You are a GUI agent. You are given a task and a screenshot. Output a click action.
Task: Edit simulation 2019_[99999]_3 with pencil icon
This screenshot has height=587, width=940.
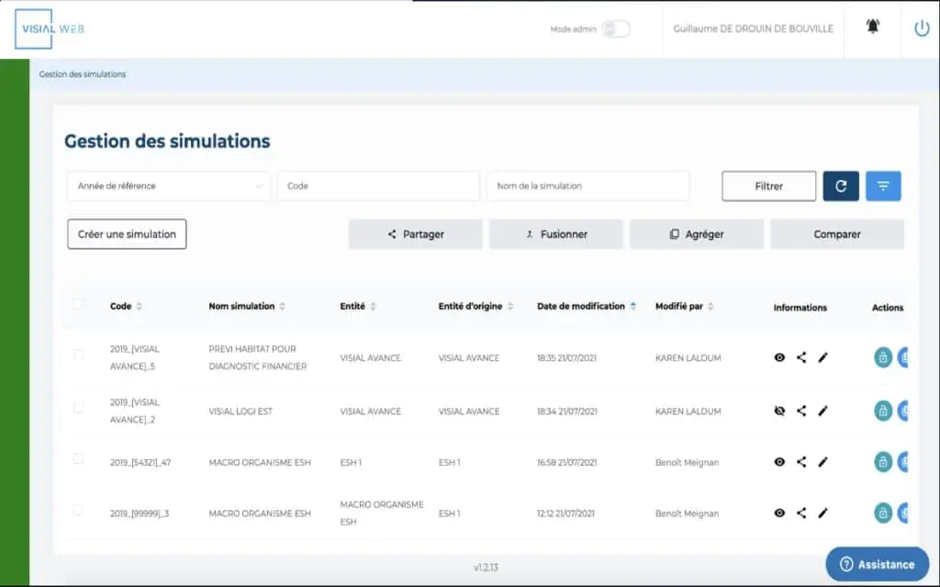[x=822, y=514]
